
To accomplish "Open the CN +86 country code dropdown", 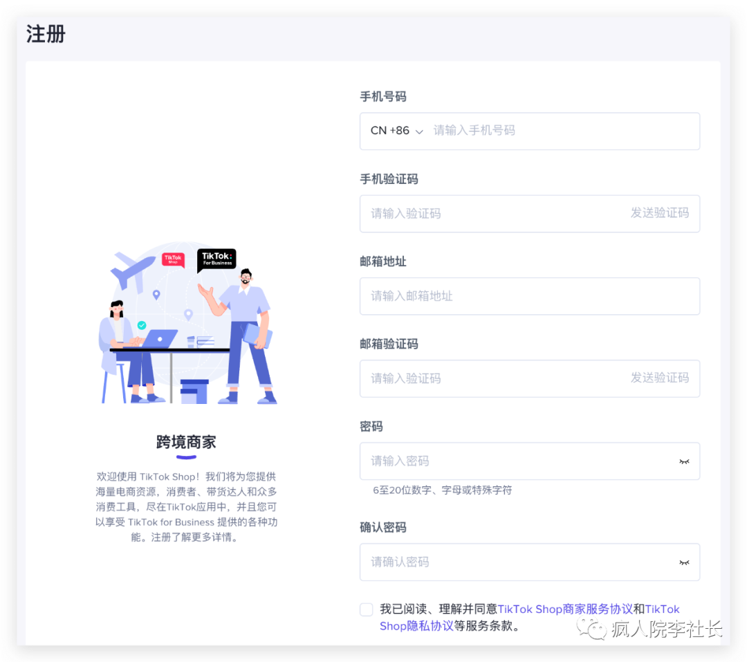I will [394, 131].
